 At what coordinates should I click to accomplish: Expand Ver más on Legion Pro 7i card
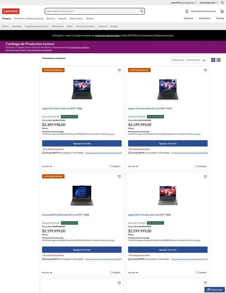47,166
